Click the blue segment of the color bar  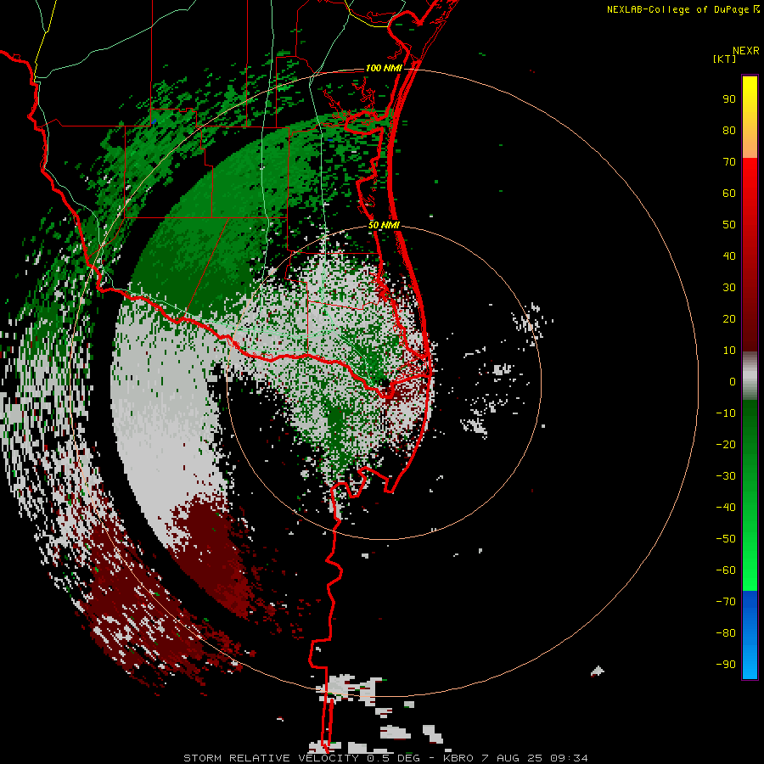point(750,634)
